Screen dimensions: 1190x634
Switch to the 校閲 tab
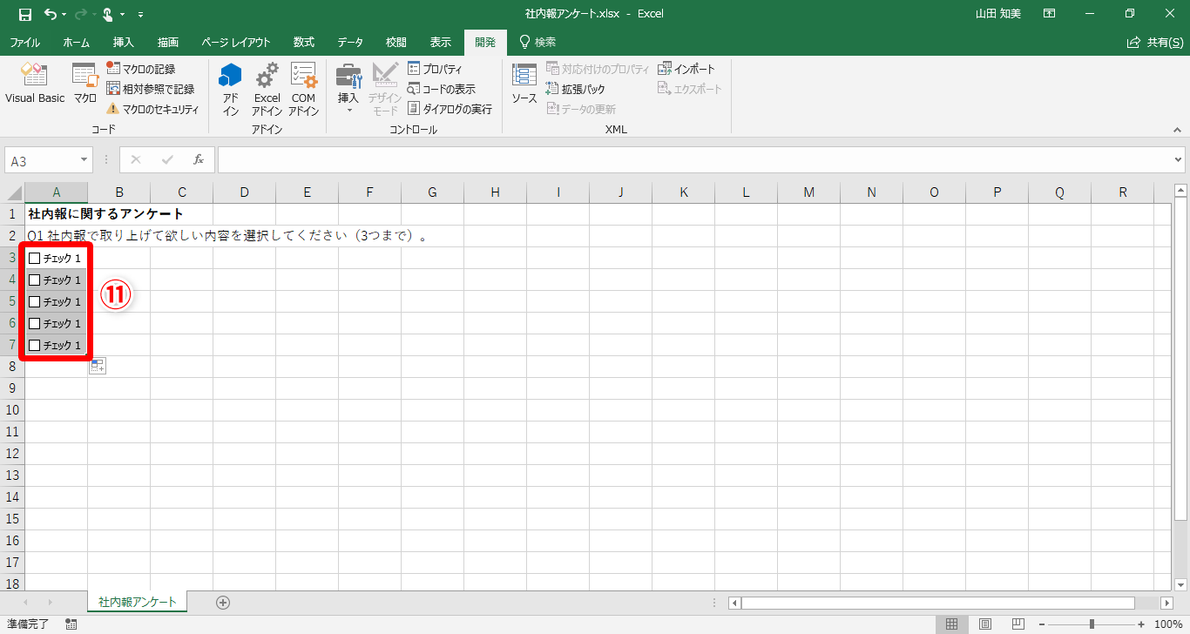click(396, 42)
